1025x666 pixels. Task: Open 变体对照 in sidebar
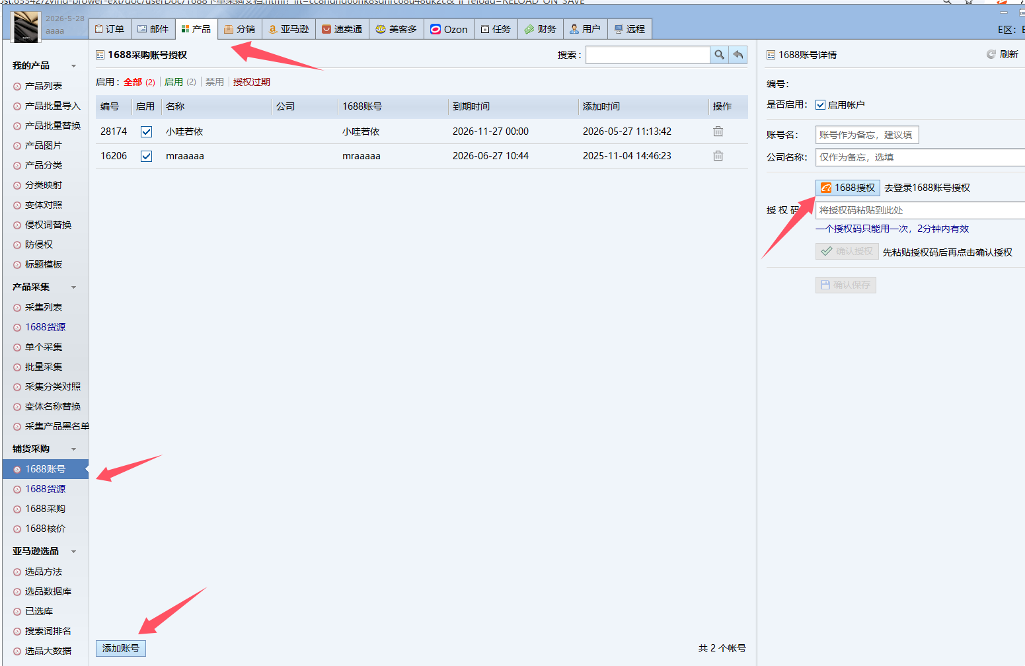pyautogui.click(x=44, y=205)
